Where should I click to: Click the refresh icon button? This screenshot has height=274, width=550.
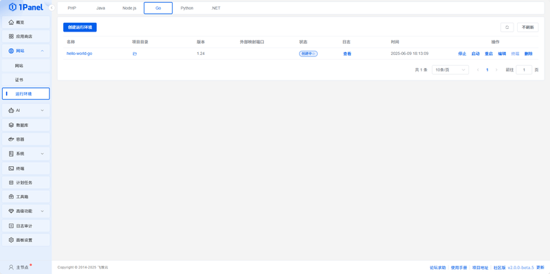507,27
